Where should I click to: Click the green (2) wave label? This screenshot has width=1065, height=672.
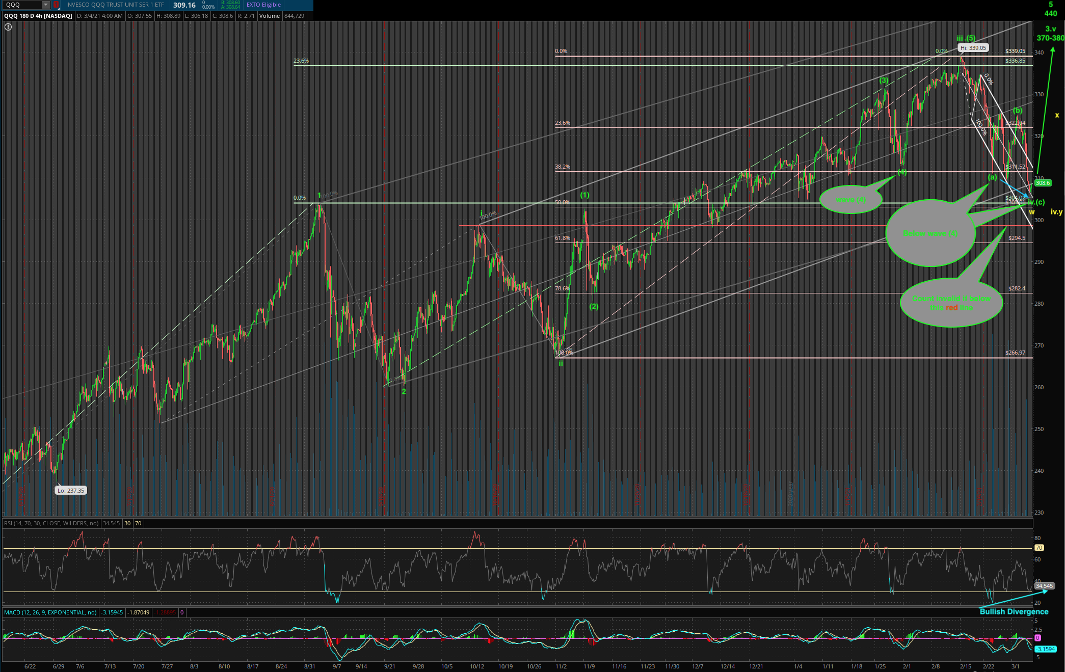tap(594, 307)
